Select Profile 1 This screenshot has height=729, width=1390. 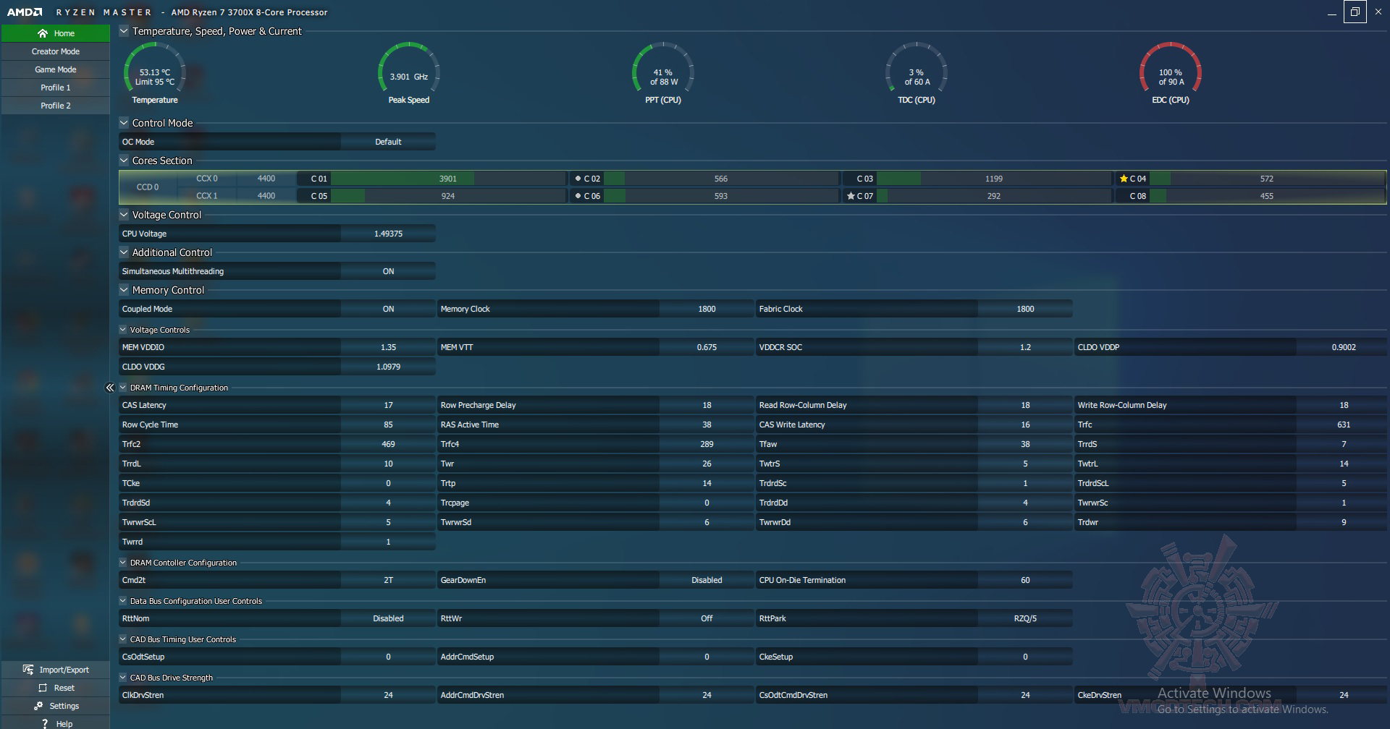56,88
